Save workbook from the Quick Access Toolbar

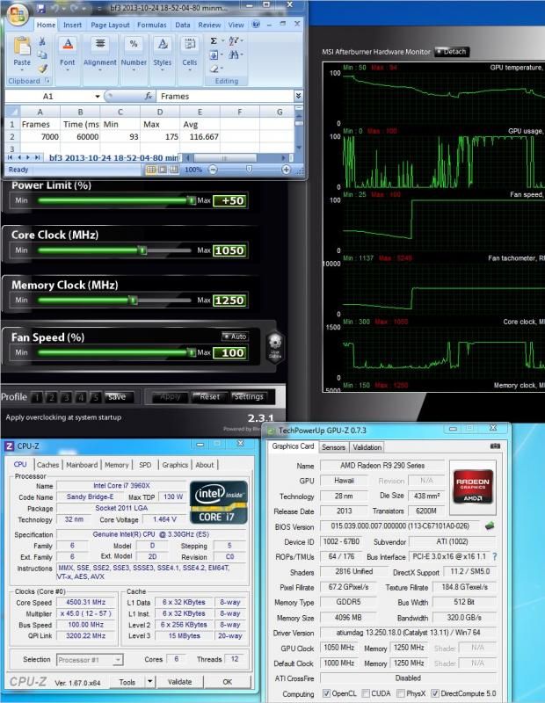point(40,8)
